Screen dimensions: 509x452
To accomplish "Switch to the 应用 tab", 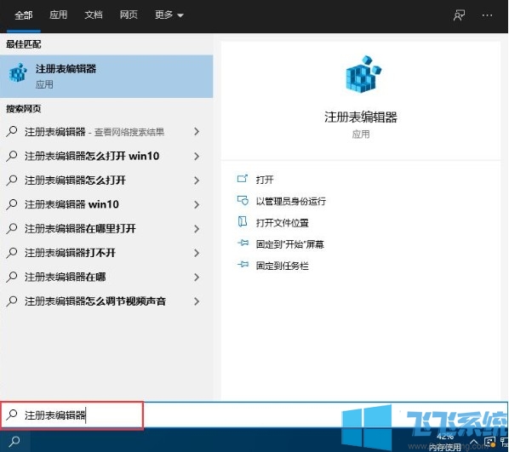I will 59,15.
